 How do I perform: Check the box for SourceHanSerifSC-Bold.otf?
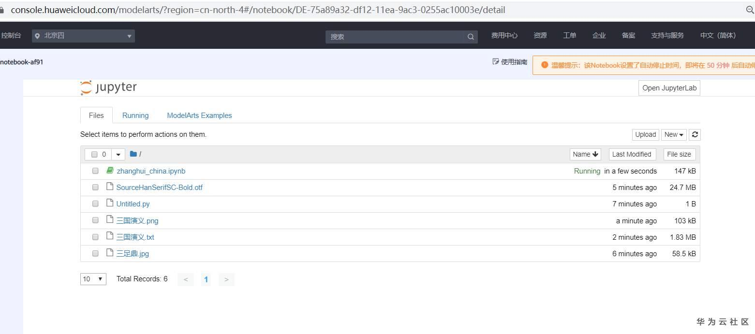95,187
